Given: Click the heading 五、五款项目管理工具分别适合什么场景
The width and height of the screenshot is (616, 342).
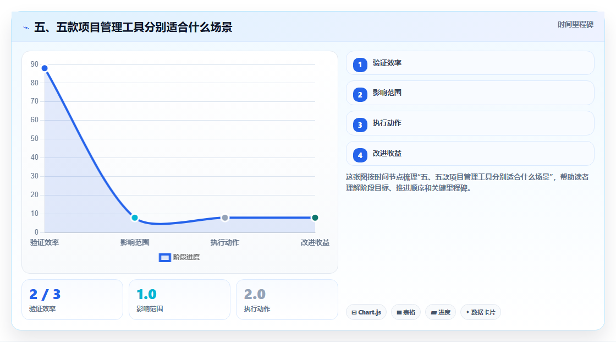Looking at the screenshot, I should 133,27.
